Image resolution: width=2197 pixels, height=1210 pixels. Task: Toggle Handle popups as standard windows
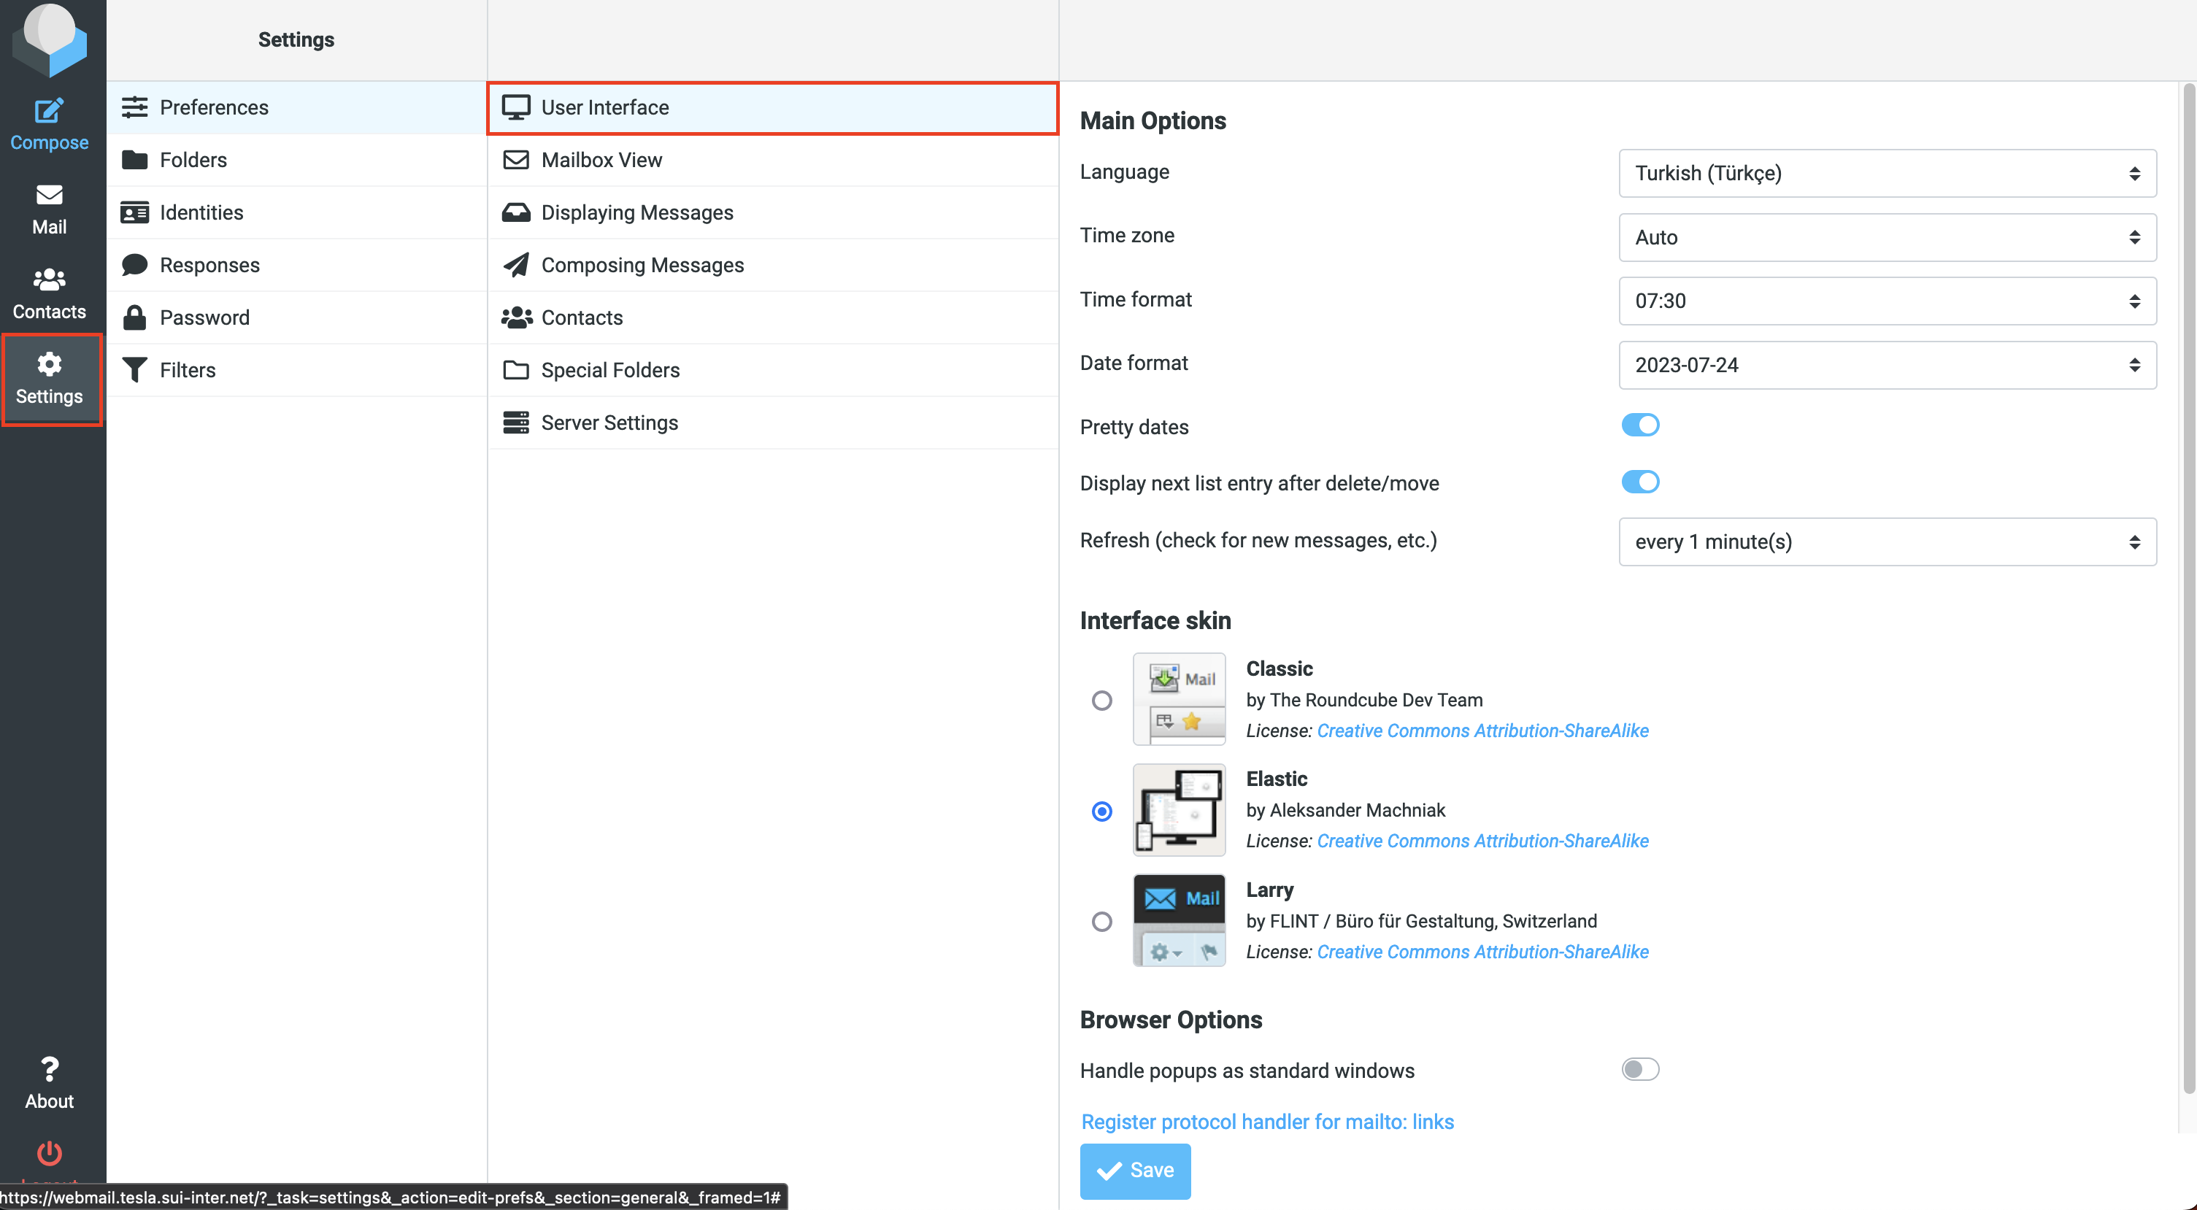click(x=1639, y=1070)
